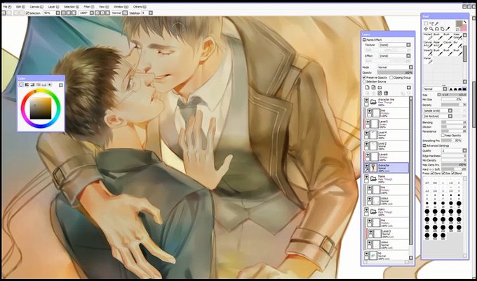Select Layer4 in layer list
Viewport: 477px width, 281px height.
tap(387, 134)
